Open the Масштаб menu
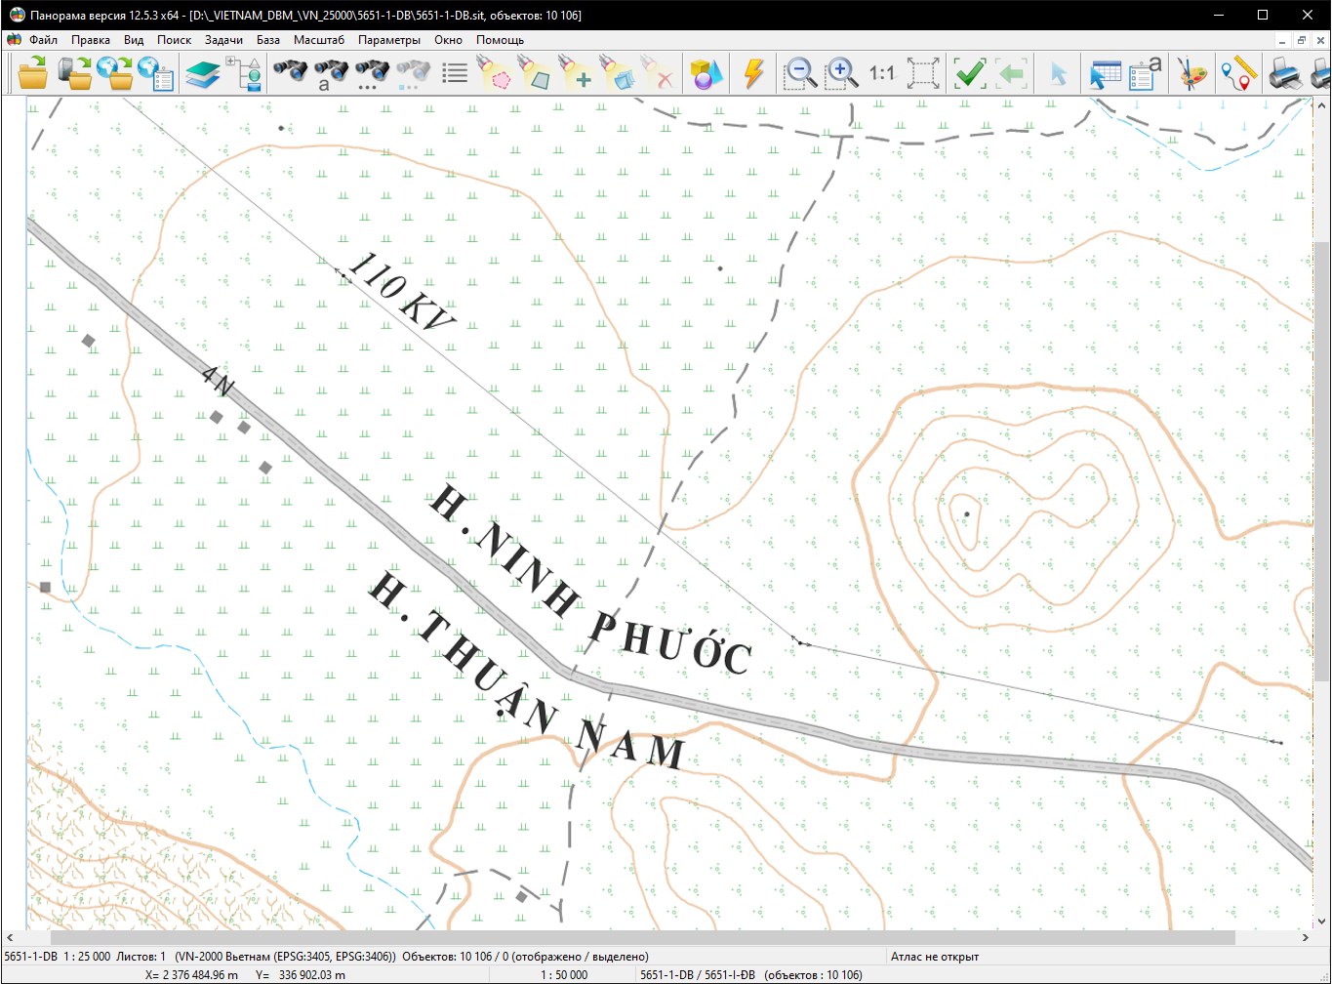This screenshot has width=1332, height=984. tap(318, 40)
